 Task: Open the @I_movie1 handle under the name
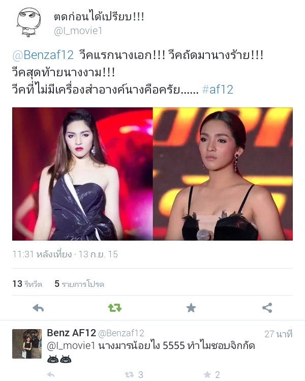click(x=78, y=31)
